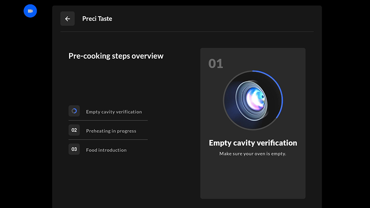Screen dimensions: 370x208
Task: Click the loading spinner for step one
Action: coord(74,111)
